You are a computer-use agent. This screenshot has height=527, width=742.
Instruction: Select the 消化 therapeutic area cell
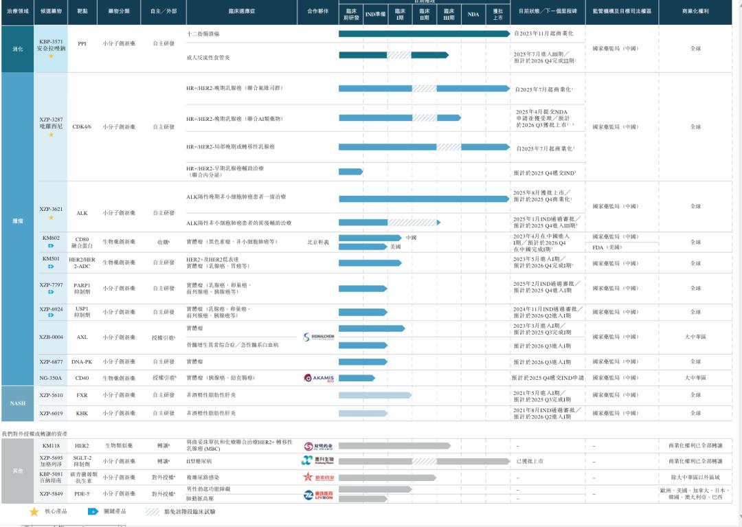[x=17, y=49]
